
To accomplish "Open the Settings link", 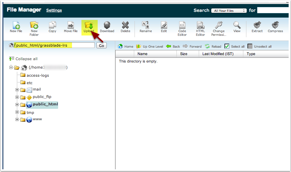I will pyautogui.click(x=54, y=10).
